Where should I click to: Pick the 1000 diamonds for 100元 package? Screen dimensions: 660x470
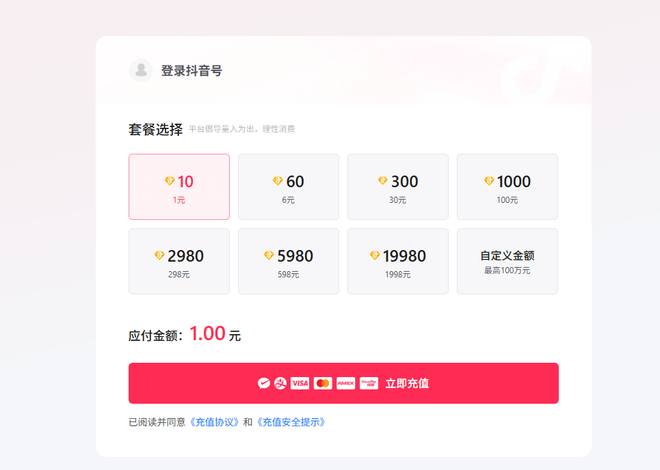coord(507,187)
